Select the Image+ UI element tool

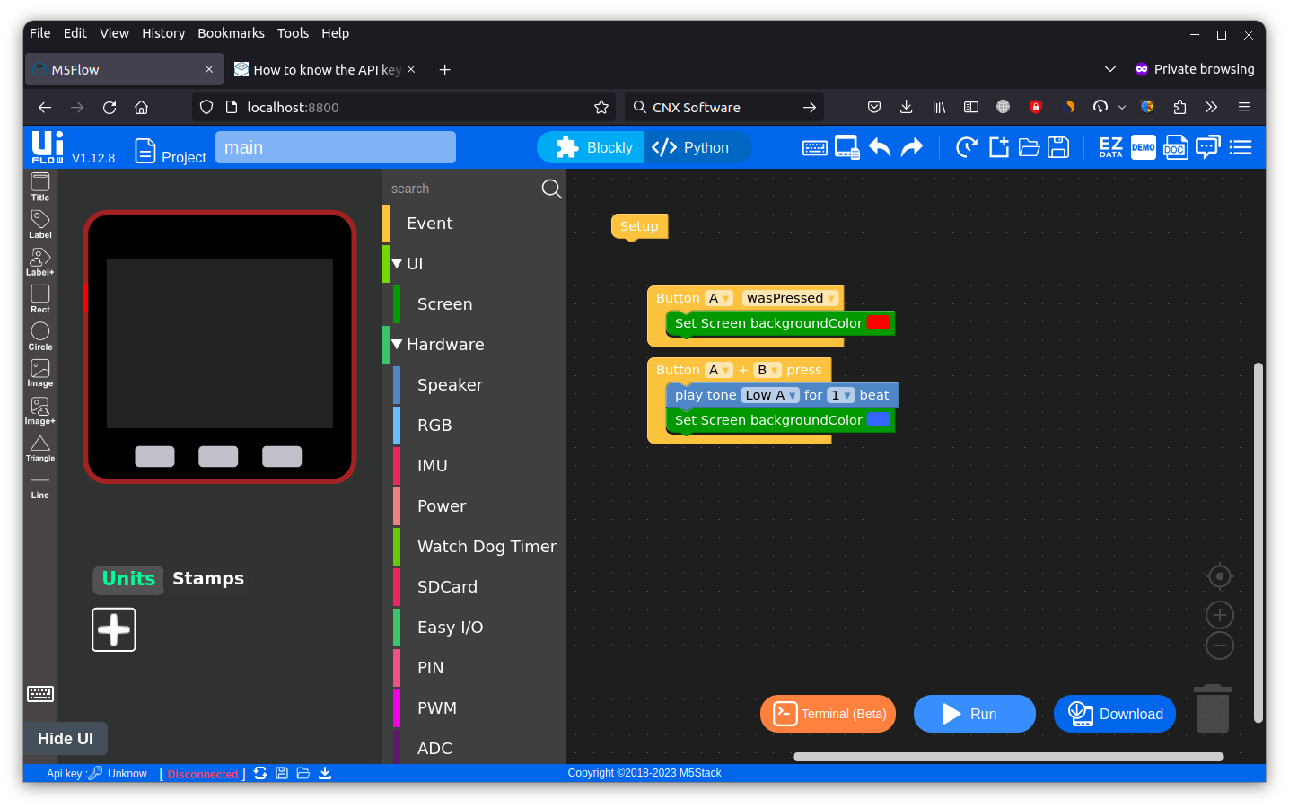tap(40, 411)
